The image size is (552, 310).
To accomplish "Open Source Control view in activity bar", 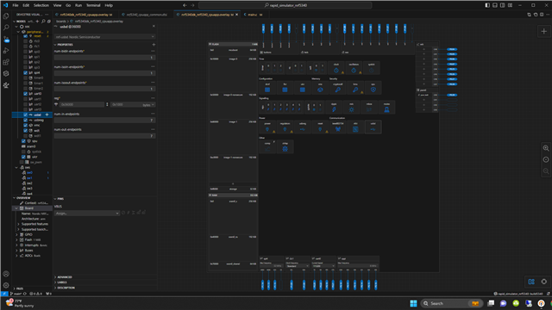I will (x=6, y=39).
